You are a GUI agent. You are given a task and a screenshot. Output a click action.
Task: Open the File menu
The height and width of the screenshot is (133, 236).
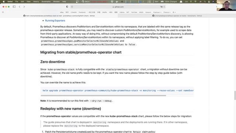(x=17, y=1)
